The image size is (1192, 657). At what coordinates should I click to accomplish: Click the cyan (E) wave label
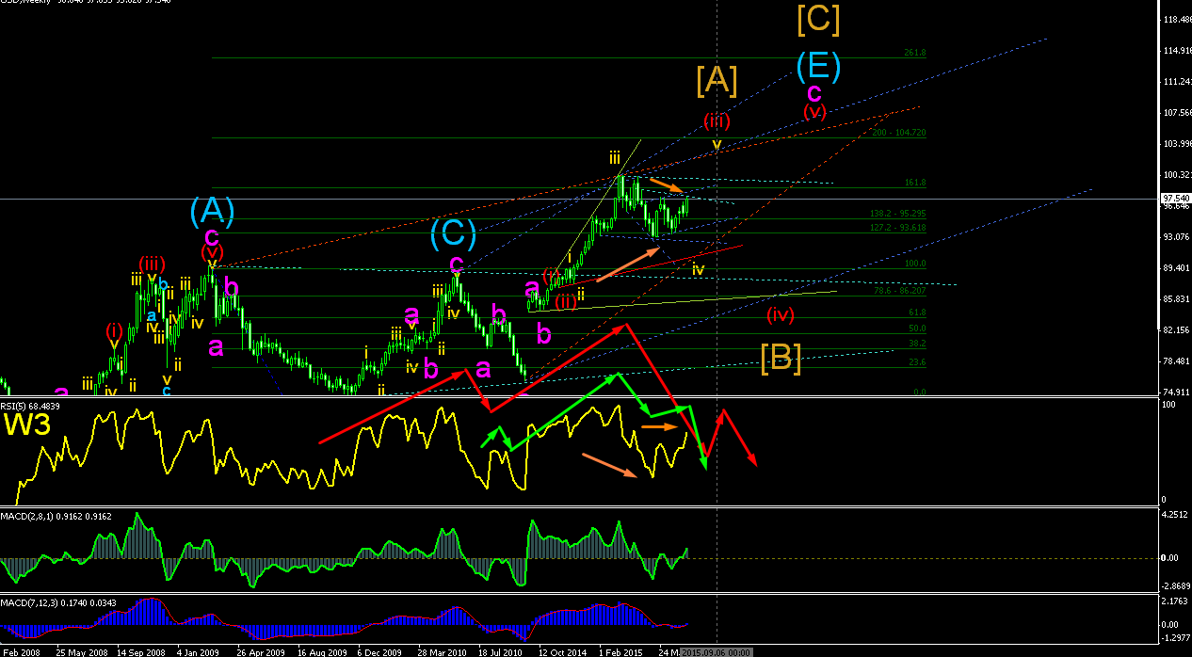click(818, 66)
